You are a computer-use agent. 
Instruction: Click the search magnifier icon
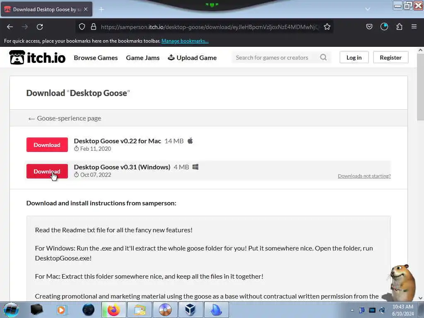pyautogui.click(x=323, y=57)
